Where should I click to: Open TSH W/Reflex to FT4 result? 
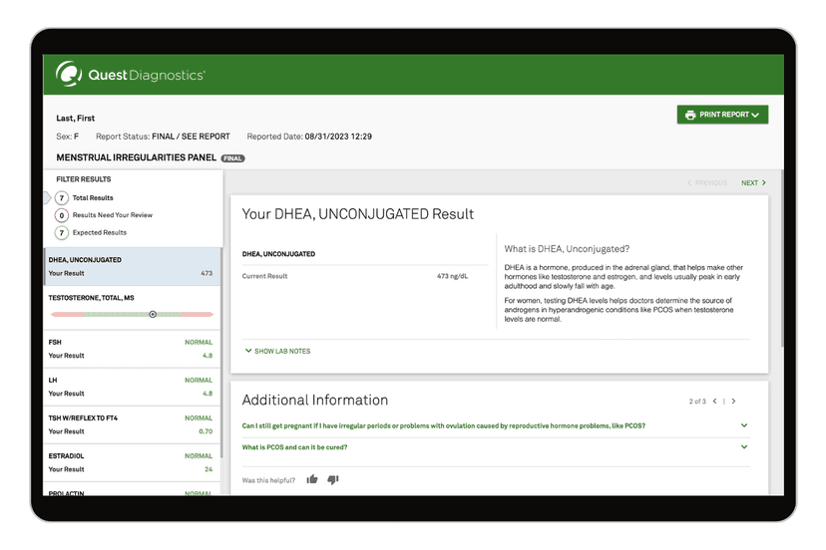[131, 424]
